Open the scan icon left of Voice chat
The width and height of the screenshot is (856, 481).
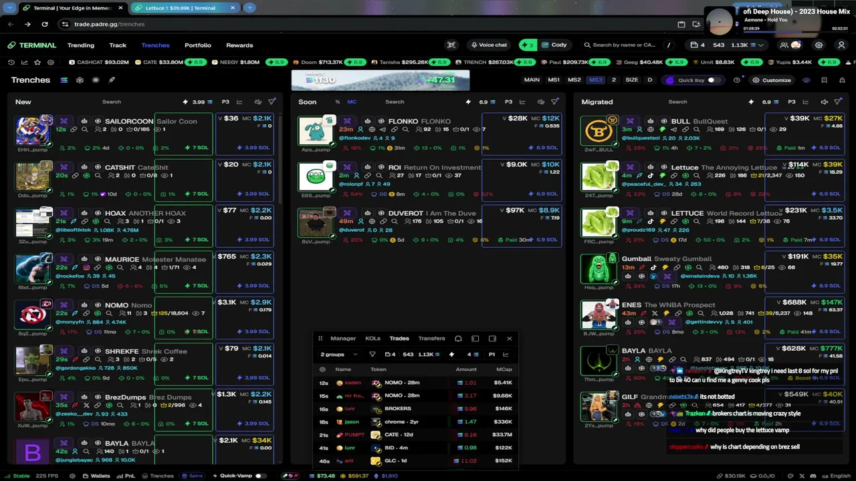451,45
